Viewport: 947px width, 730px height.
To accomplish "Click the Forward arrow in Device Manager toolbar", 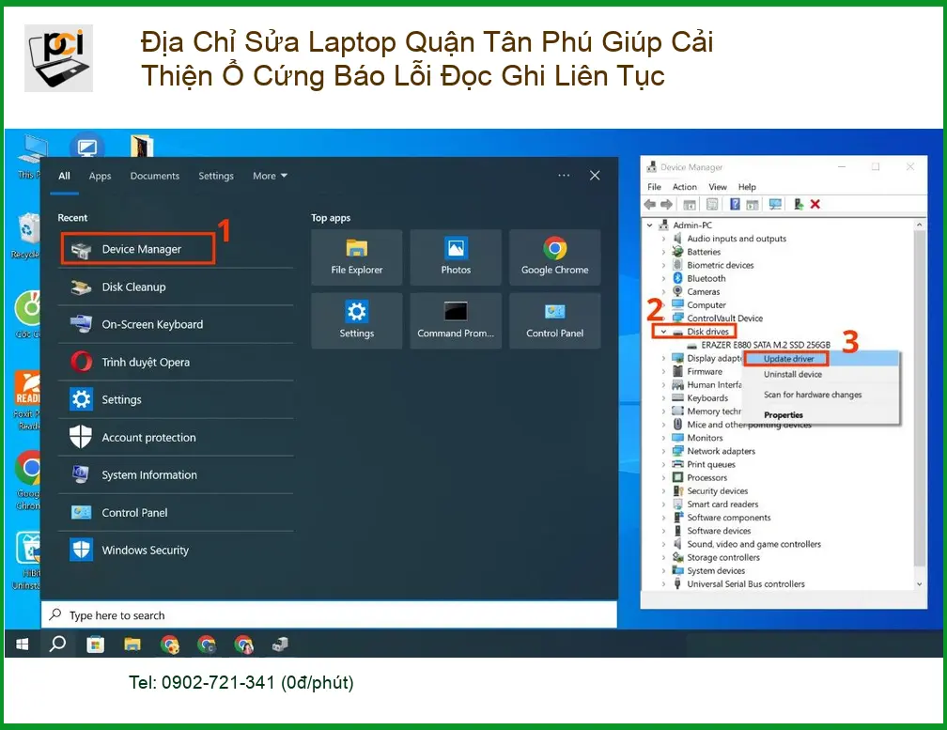I will [x=666, y=205].
